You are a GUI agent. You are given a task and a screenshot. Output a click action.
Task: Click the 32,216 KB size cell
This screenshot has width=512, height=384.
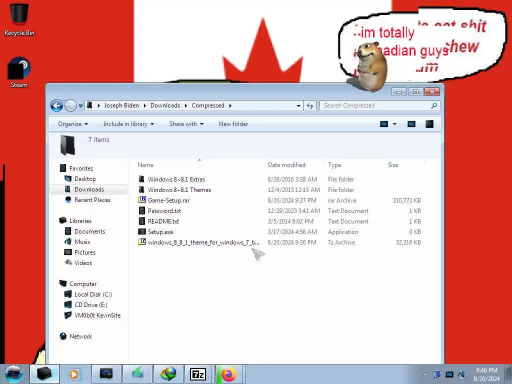tap(408, 242)
